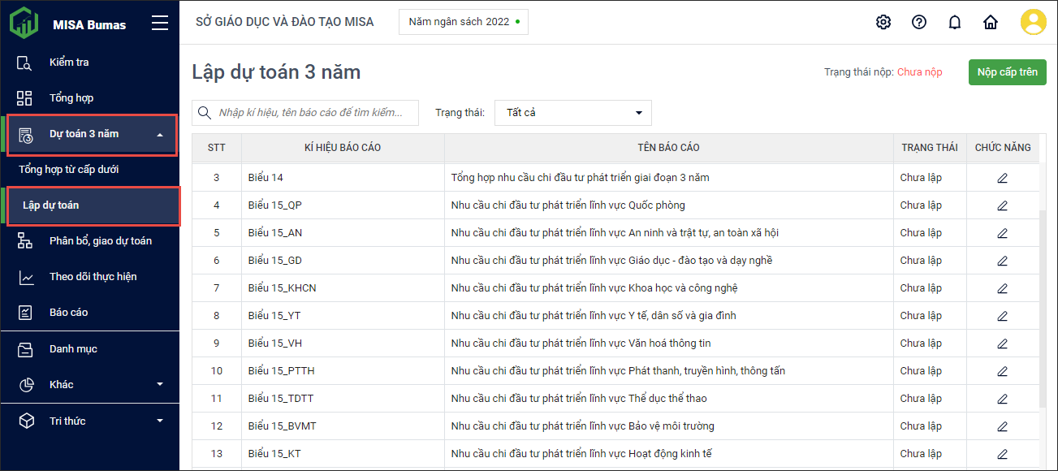Click the edit pencil icon for Biểu 14

point(1002,178)
